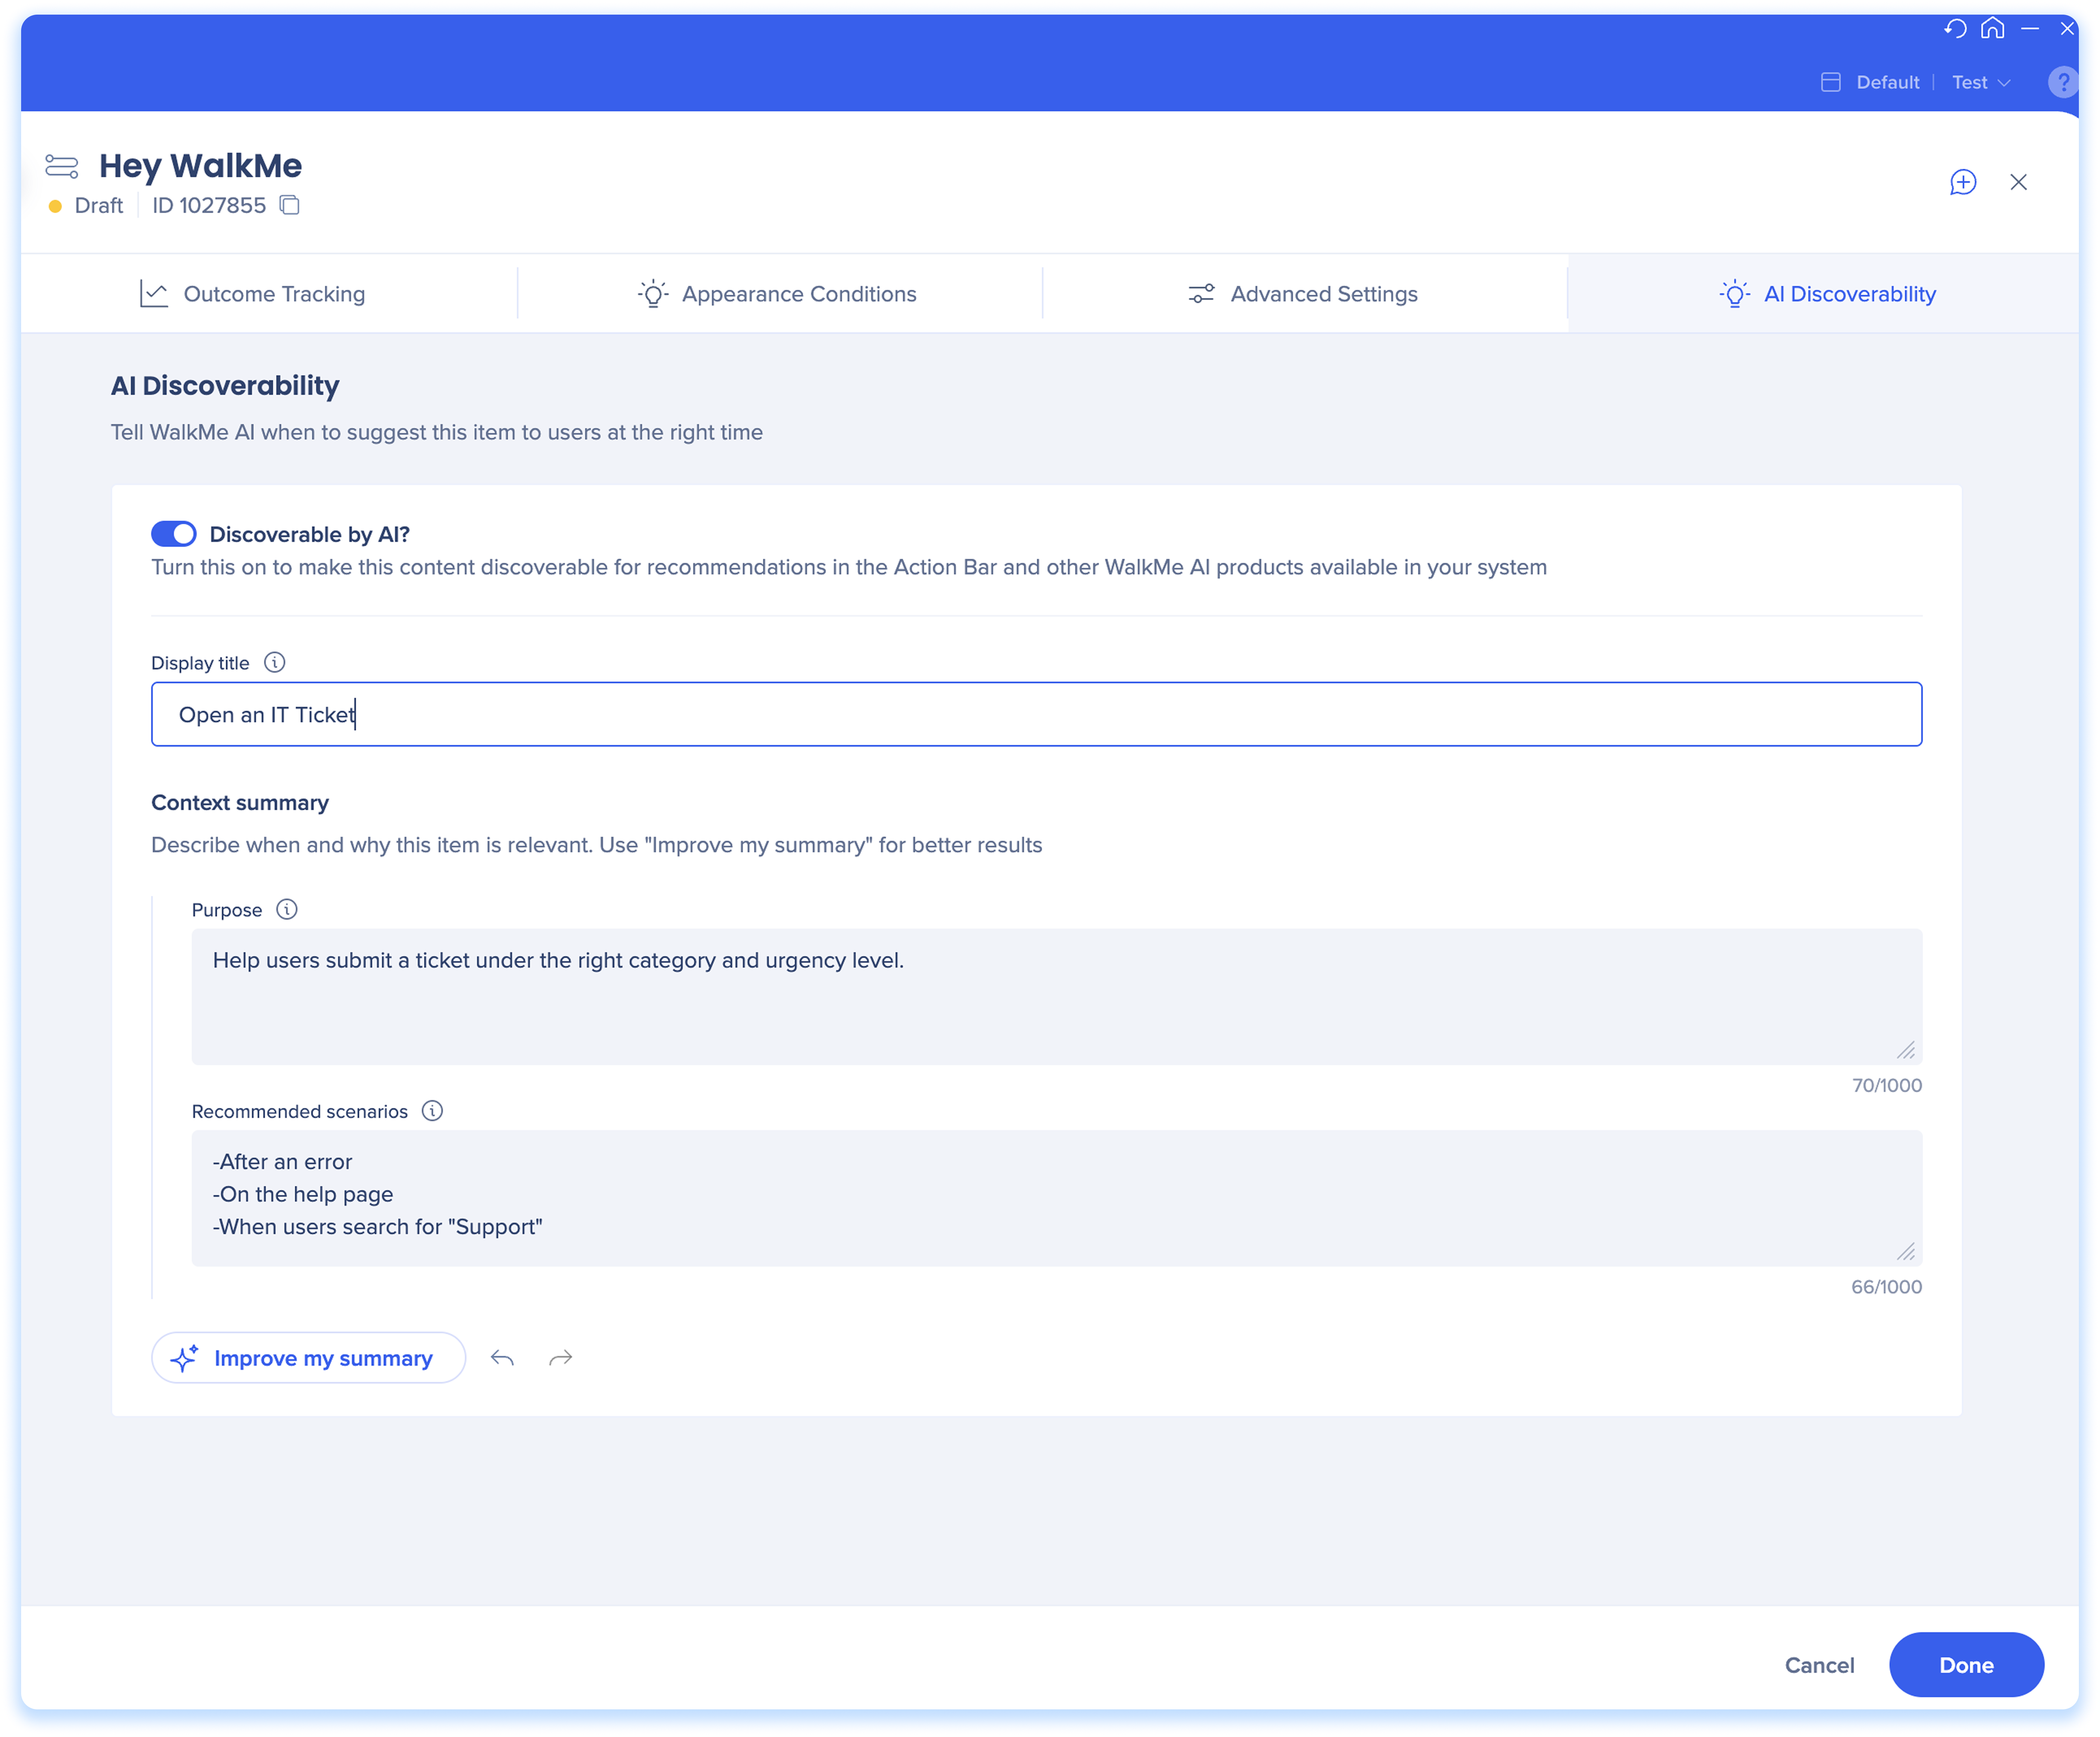Open the add comment icon in the header
The width and height of the screenshot is (2100, 1737).
(1963, 182)
